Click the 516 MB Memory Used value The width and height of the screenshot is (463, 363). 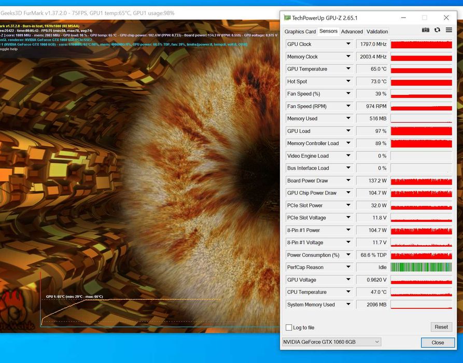pyautogui.click(x=372, y=118)
